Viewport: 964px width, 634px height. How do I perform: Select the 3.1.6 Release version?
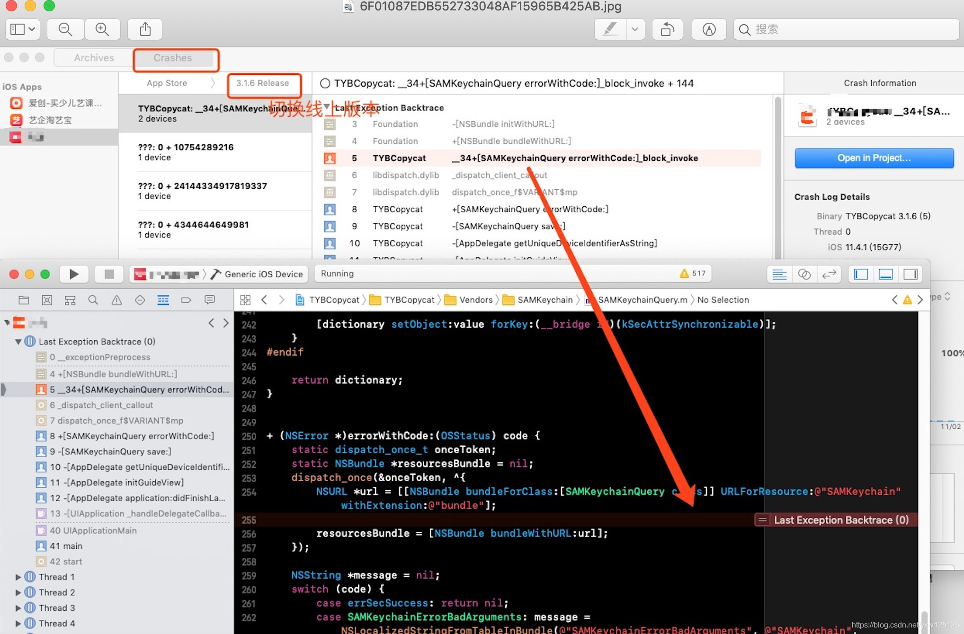263,83
